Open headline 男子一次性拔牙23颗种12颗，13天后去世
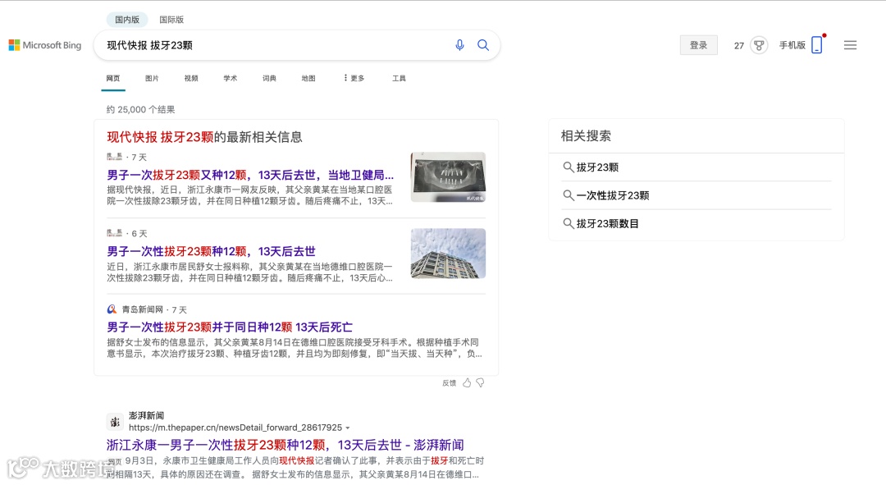 click(212, 251)
